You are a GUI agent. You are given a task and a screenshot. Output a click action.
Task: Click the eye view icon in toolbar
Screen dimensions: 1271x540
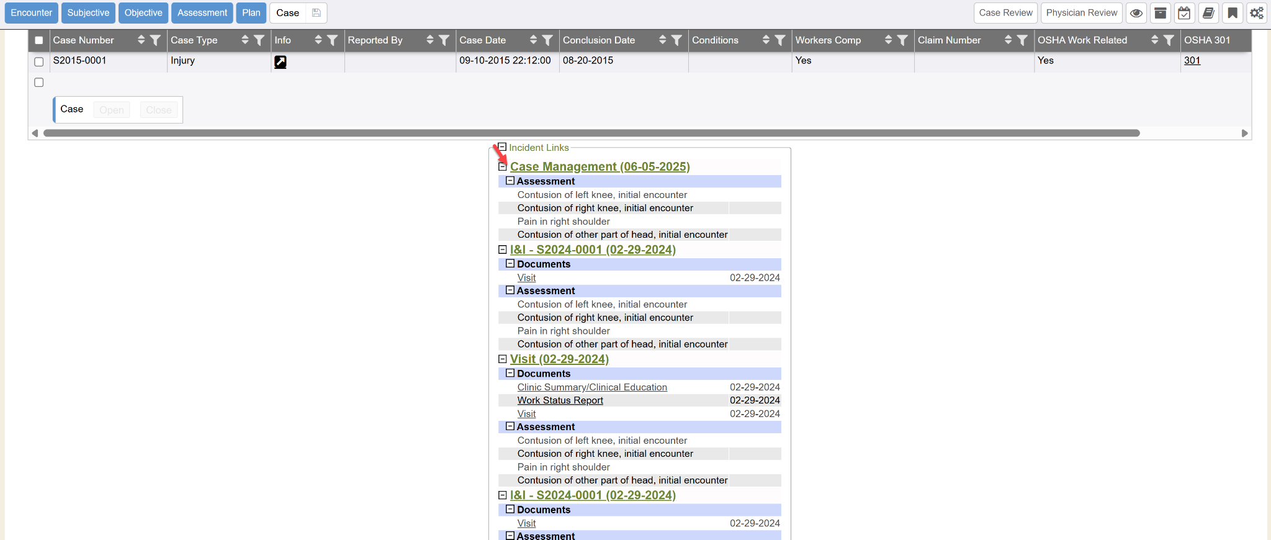pyautogui.click(x=1136, y=13)
